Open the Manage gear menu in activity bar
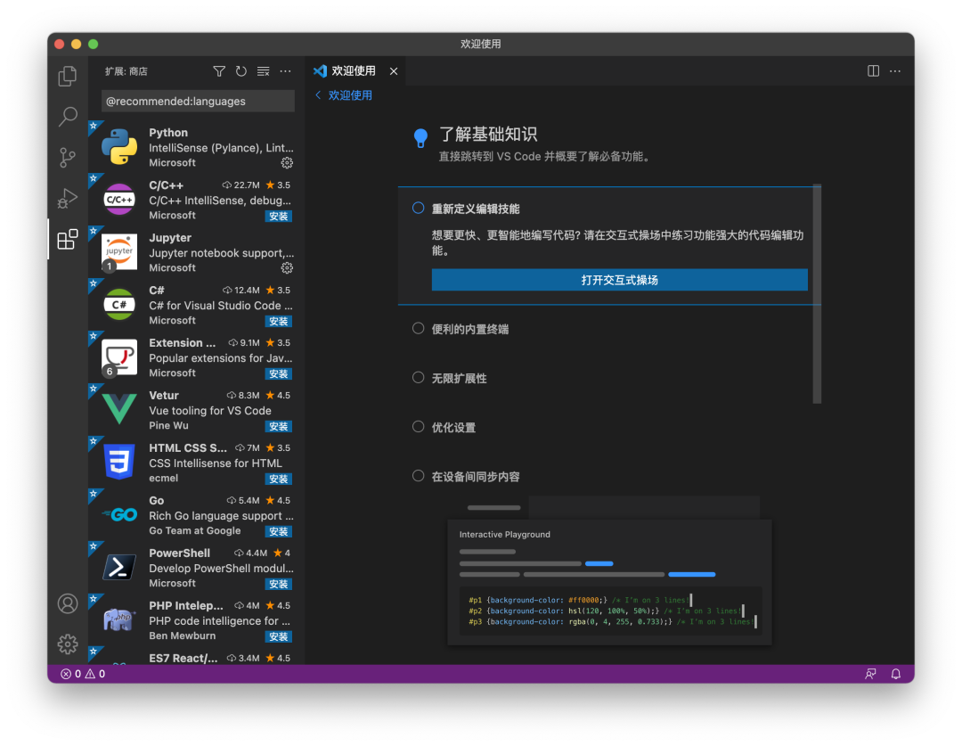The height and width of the screenshot is (746, 962). click(68, 644)
